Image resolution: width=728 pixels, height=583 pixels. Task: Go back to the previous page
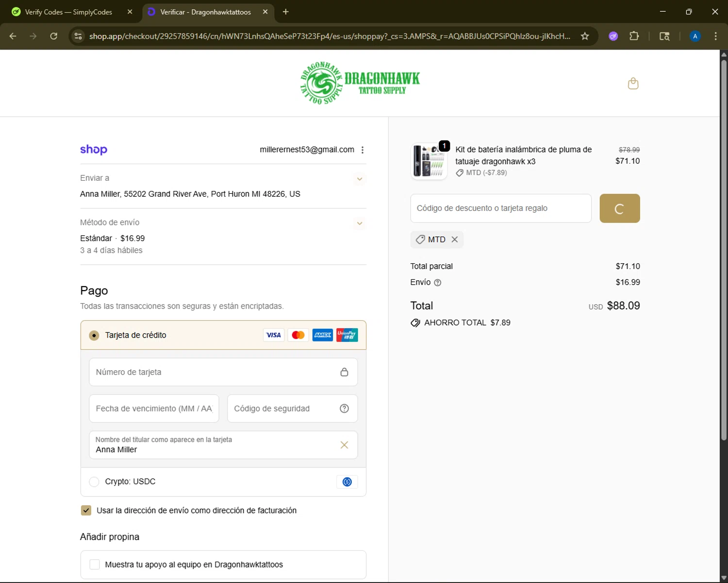pos(13,36)
